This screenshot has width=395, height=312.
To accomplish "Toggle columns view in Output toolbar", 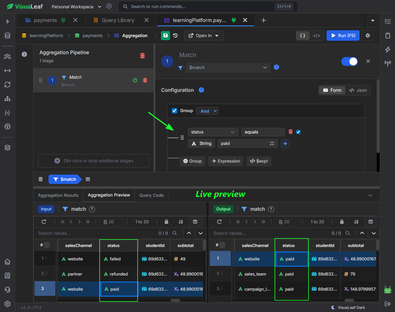I will pos(370,222).
